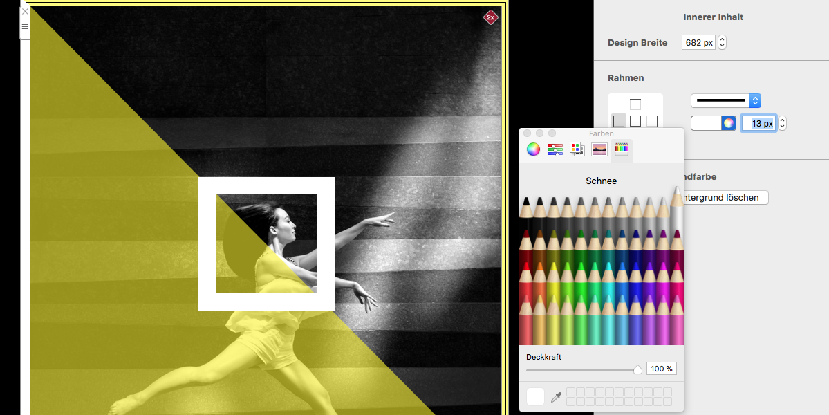Pick the bright cyan pencil
The height and width of the screenshot is (415, 829).
tap(608, 280)
